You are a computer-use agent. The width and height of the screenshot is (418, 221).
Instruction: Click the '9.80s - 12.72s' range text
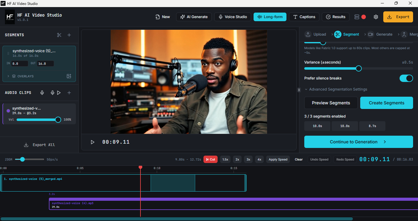[x=188, y=160]
